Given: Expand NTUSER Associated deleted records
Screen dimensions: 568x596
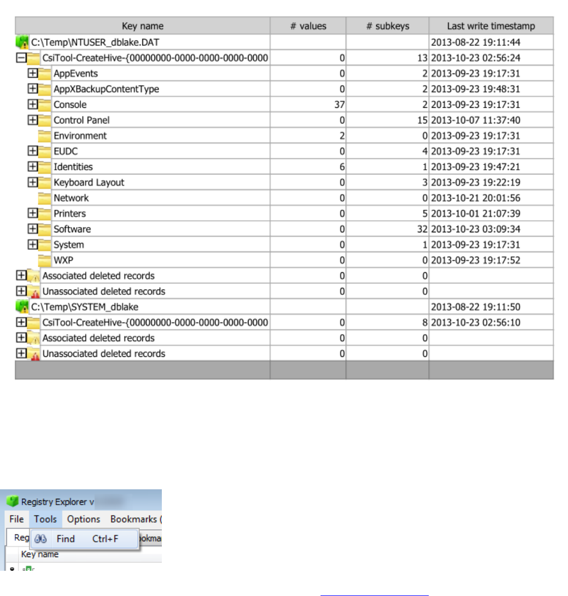Looking at the screenshot, I should click(x=21, y=275).
